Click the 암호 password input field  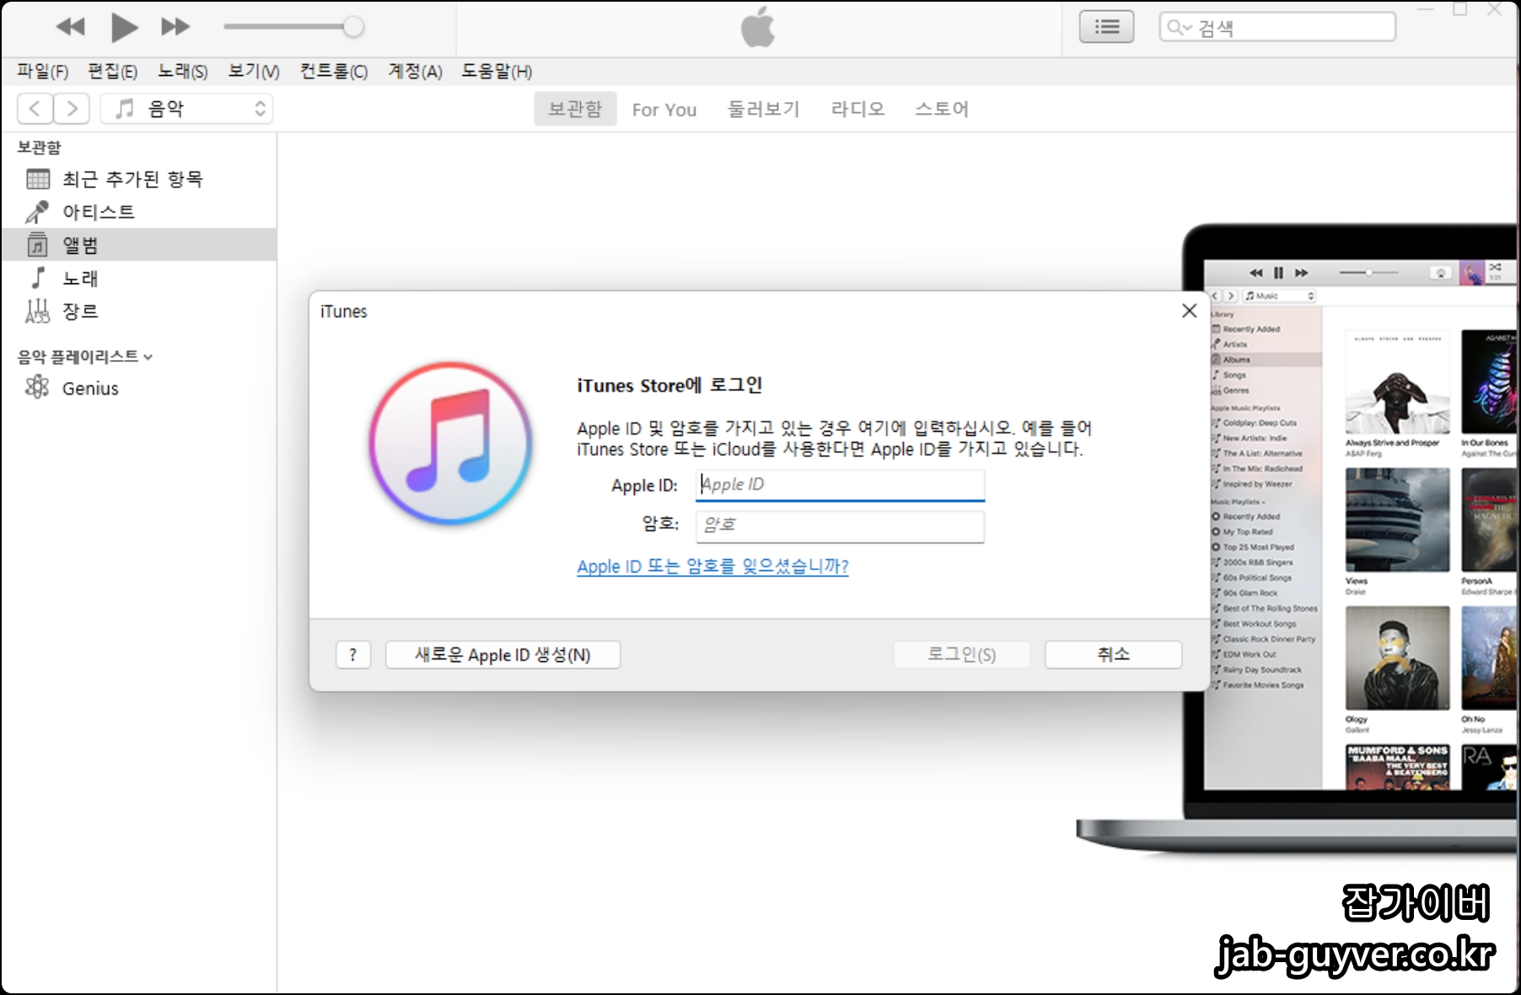[840, 526]
